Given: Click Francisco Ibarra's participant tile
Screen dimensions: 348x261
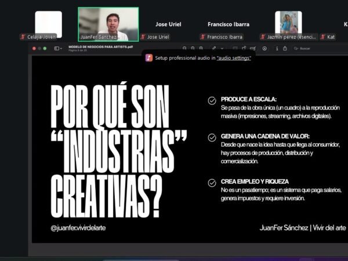Looking at the screenshot, I should coord(229,24).
